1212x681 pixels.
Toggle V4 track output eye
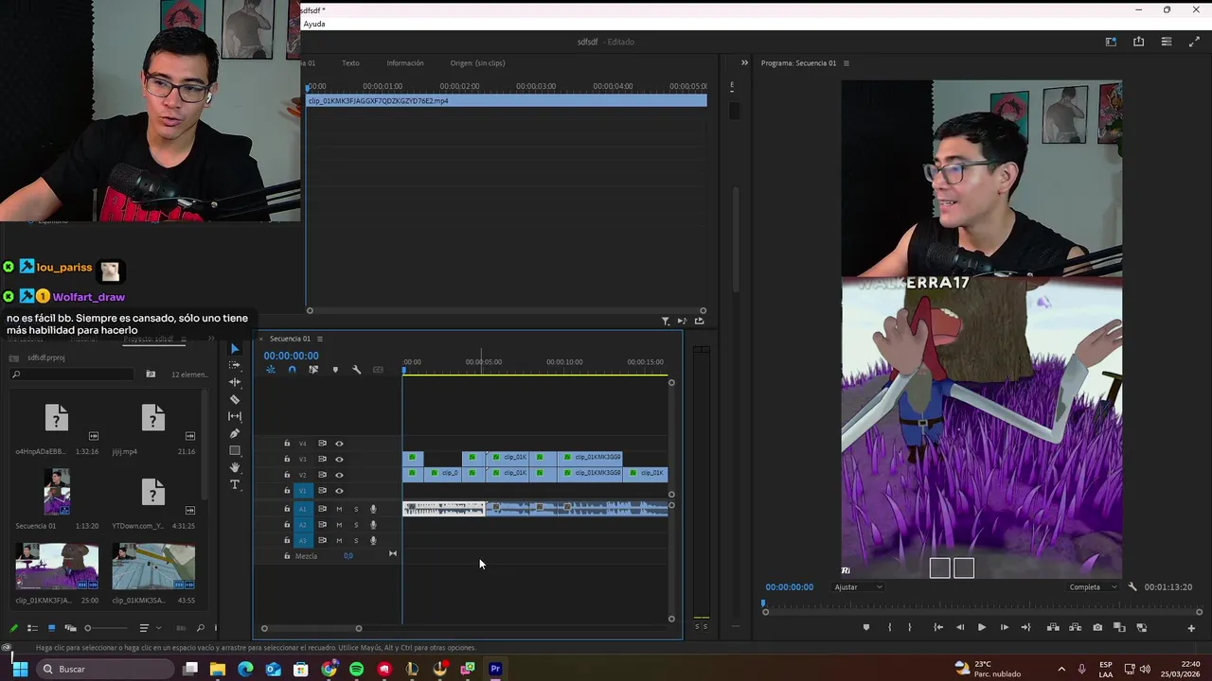339,444
